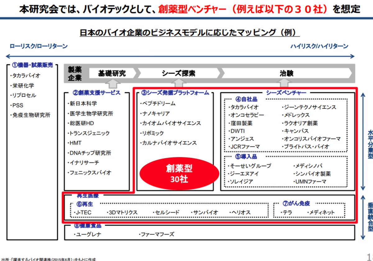Select the そーせいグループ entry
373x261 pixels.
click(249, 166)
